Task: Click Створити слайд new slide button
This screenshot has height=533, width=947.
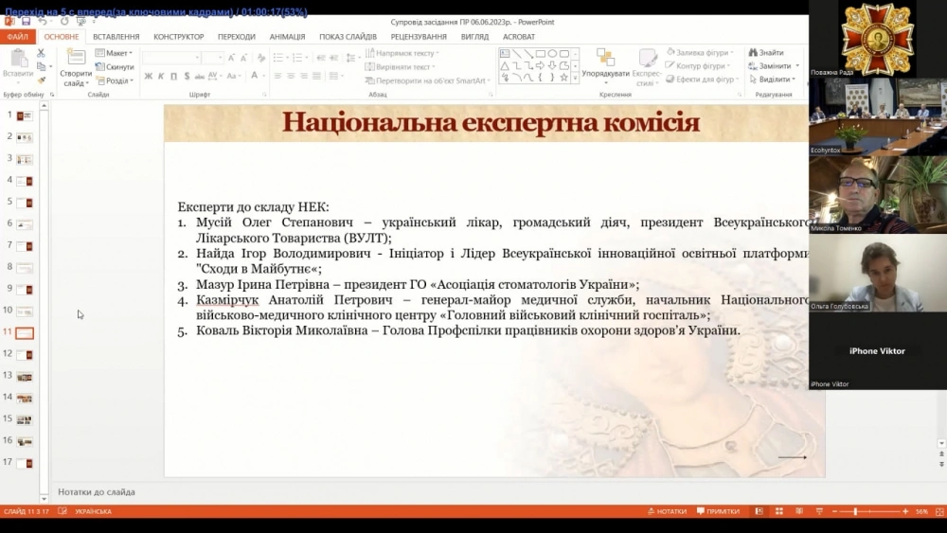Action: [x=76, y=67]
